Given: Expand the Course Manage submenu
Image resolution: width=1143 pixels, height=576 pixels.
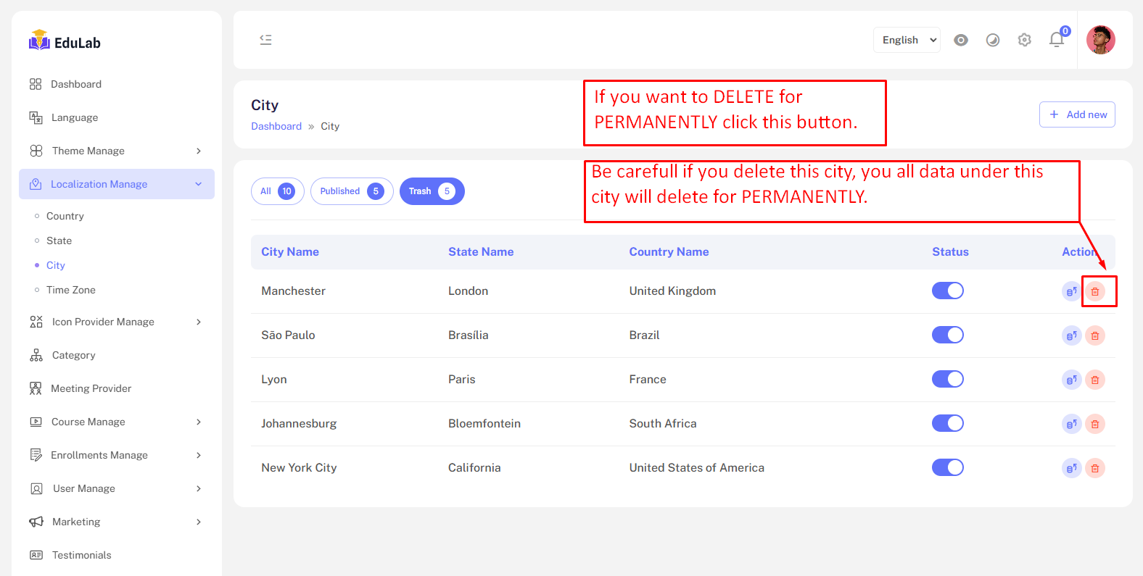Looking at the screenshot, I should point(116,422).
